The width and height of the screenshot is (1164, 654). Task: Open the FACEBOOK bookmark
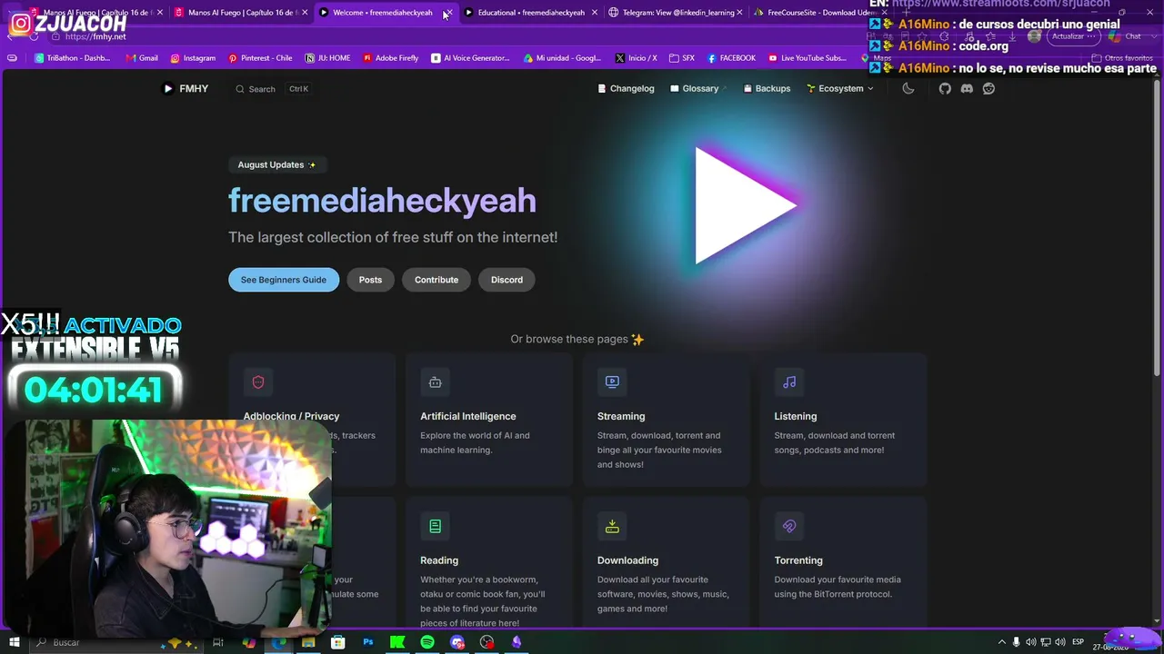pos(731,58)
